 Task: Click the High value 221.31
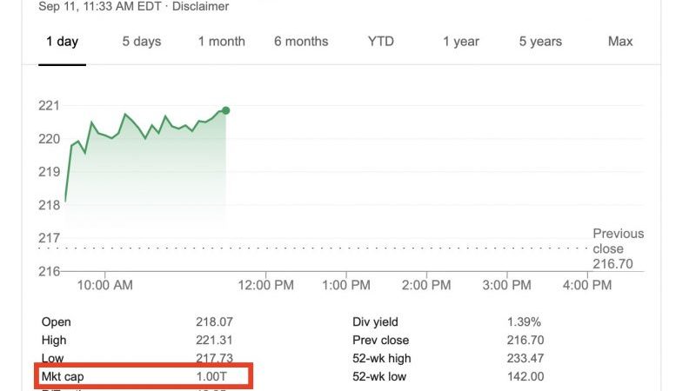pos(214,341)
